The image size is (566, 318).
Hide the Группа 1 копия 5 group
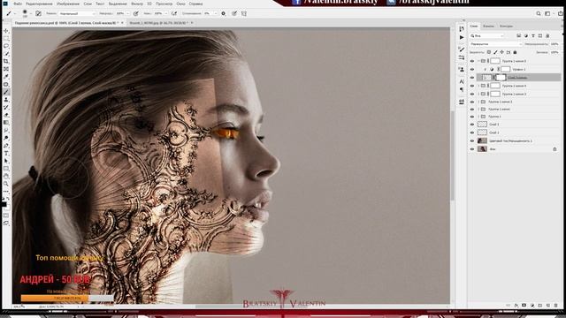point(472,61)
